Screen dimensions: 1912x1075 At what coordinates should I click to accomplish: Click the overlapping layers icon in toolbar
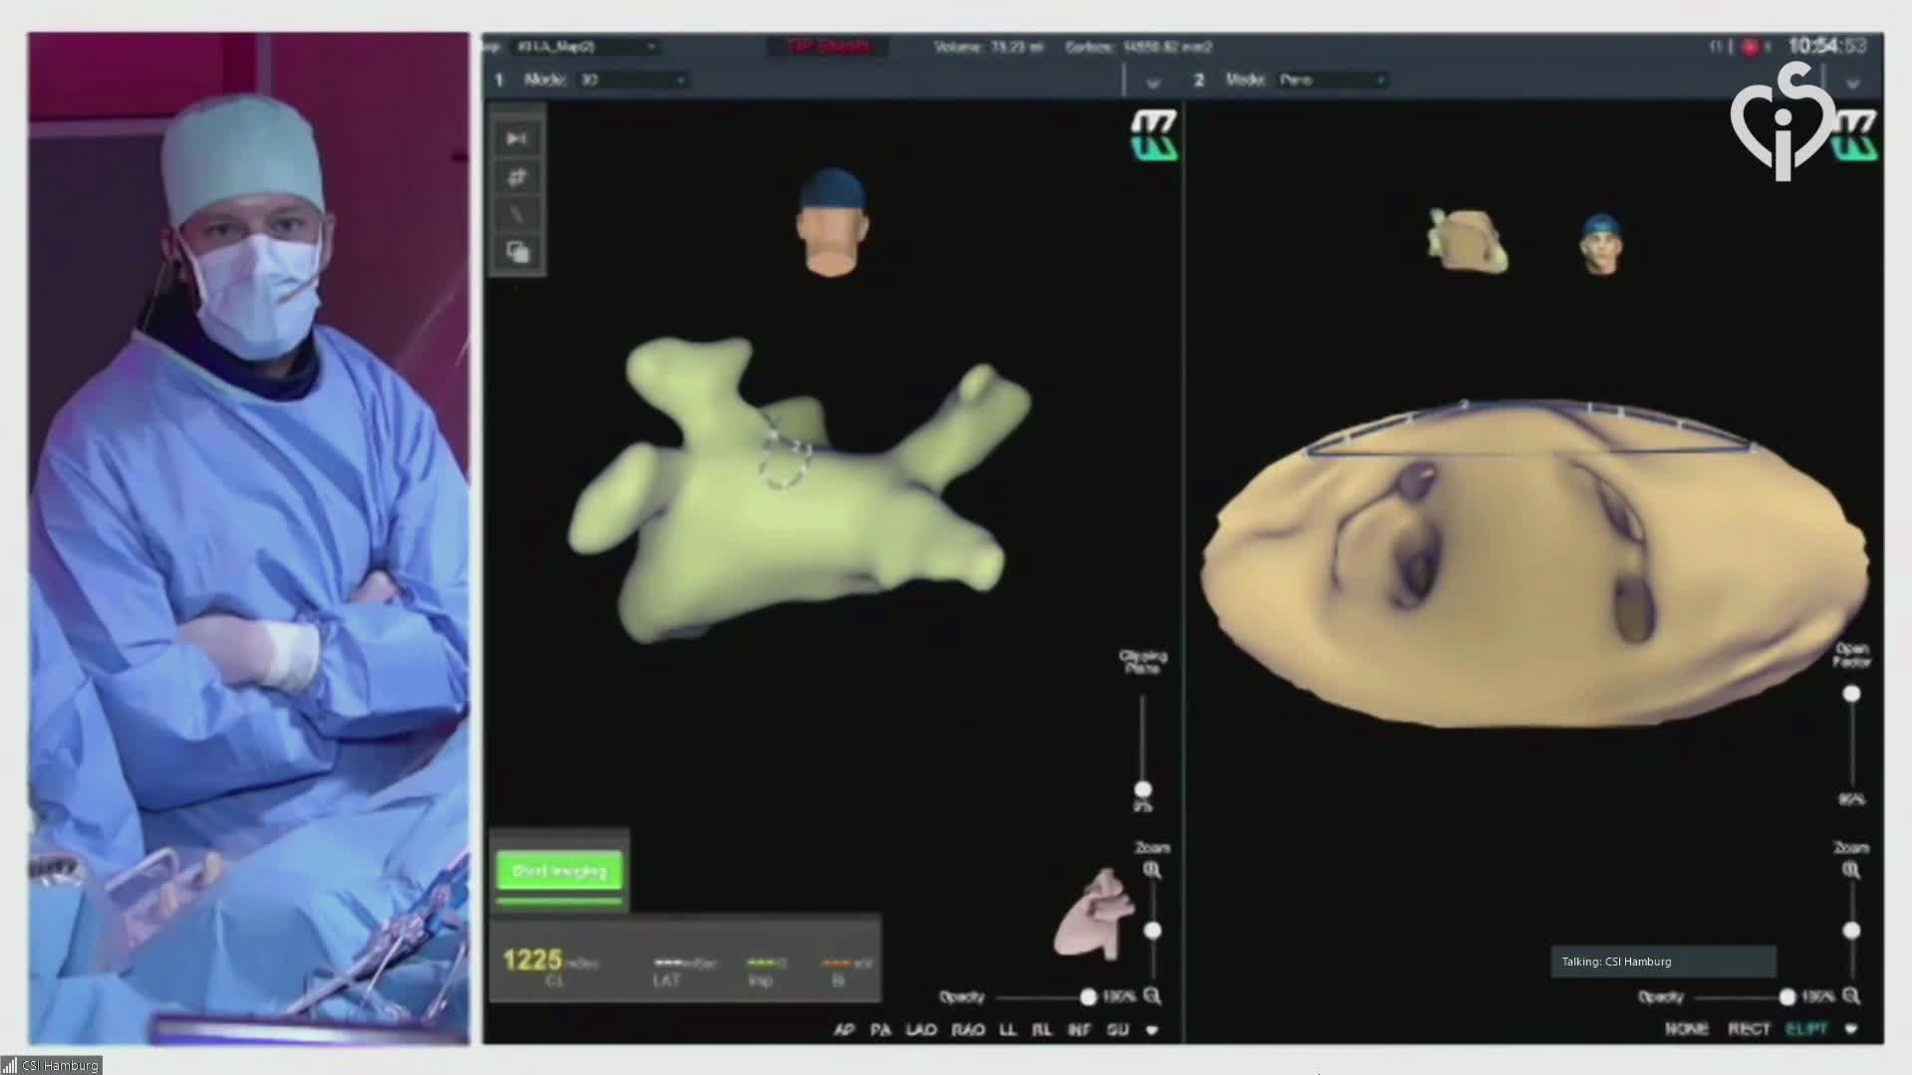518,252
